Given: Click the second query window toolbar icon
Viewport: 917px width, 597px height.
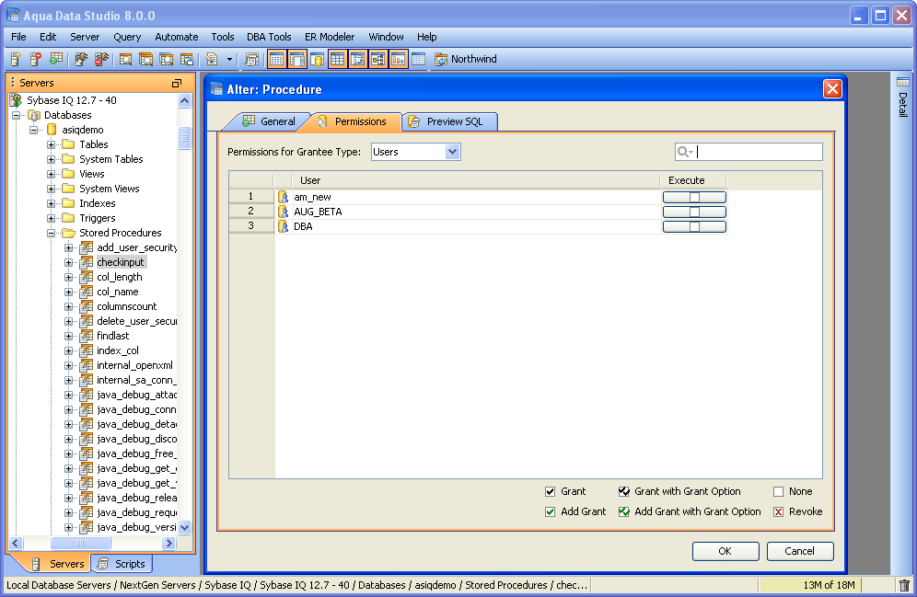Looking at the screenshot, I should point(145,59).
